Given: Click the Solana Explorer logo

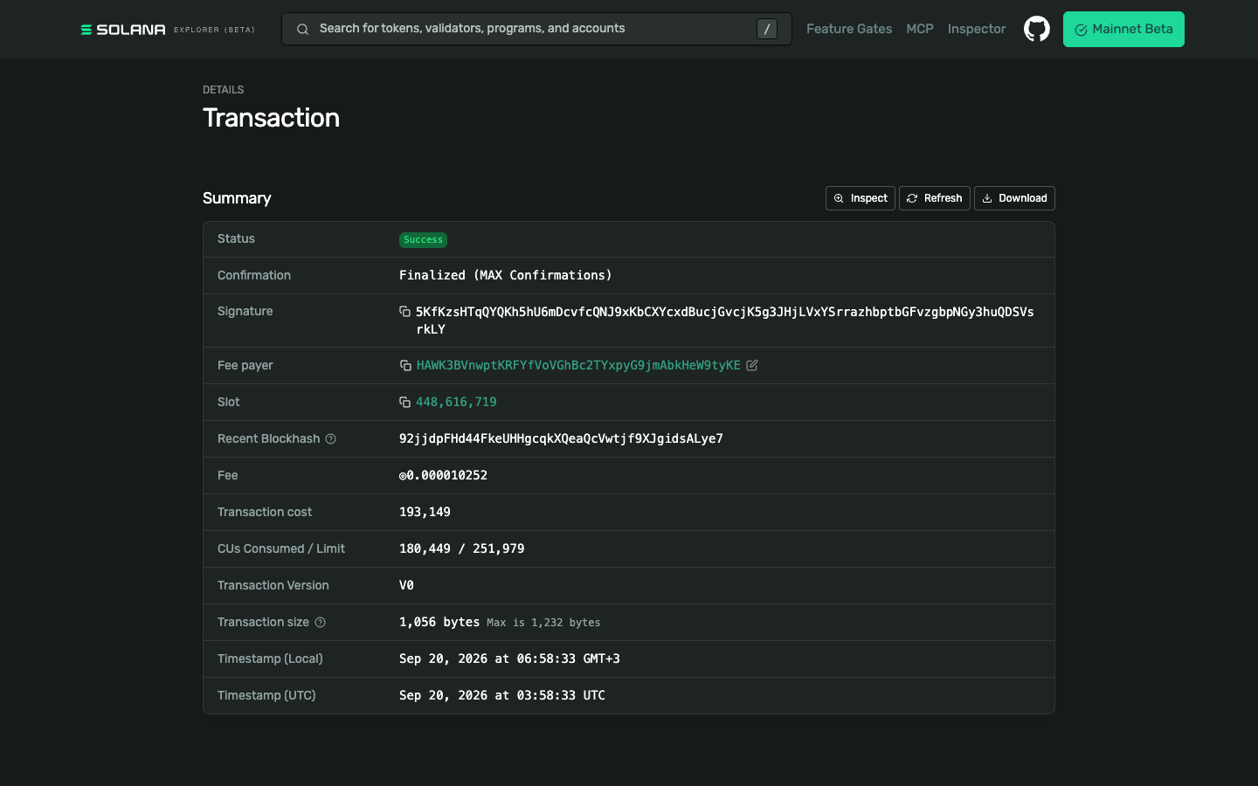Looking at the screenshot, I should [x=167, y=30].
